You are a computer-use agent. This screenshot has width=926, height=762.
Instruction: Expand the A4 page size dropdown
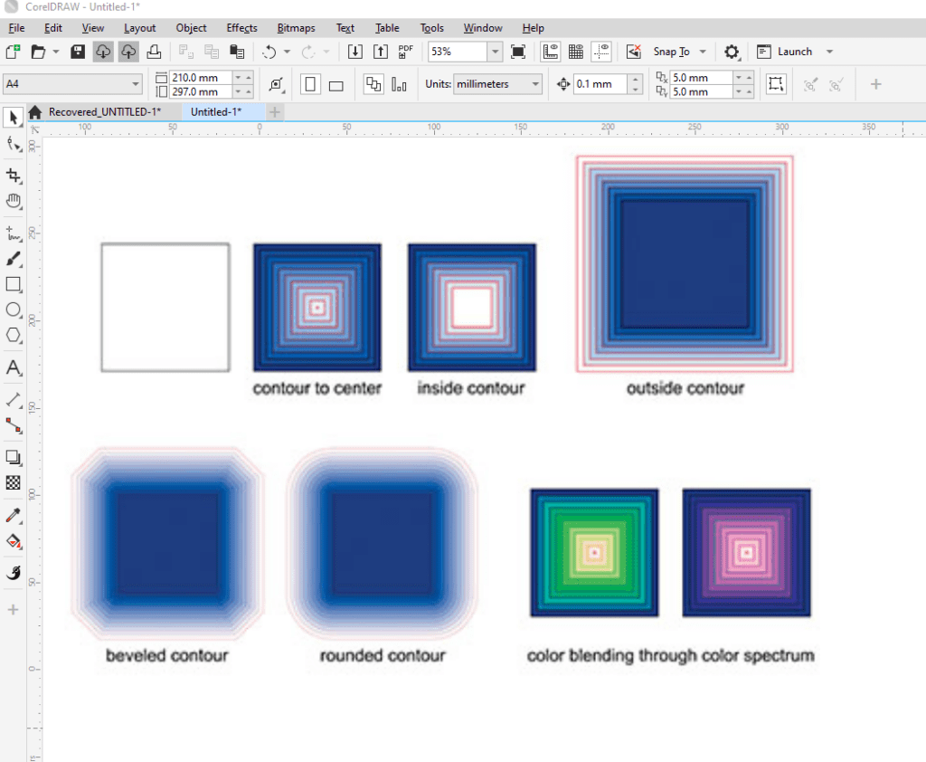[136, 84]
